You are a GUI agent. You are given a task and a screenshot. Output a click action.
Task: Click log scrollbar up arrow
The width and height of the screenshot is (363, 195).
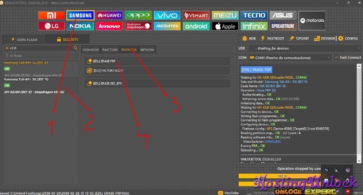359,66
